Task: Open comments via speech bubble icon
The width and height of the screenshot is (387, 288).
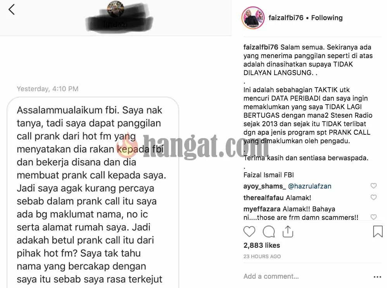Action: pyautogui.click(x=269, y=231)
